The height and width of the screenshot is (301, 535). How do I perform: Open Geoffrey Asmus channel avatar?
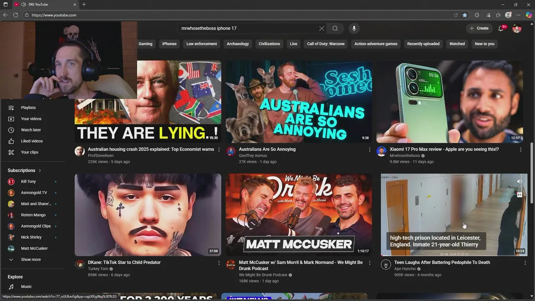(x=231, y=151)
